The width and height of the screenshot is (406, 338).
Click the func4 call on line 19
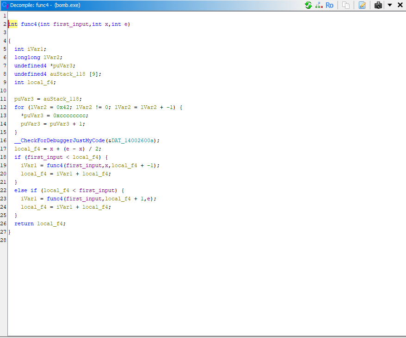pyautogui.click(x=55, y=165)
